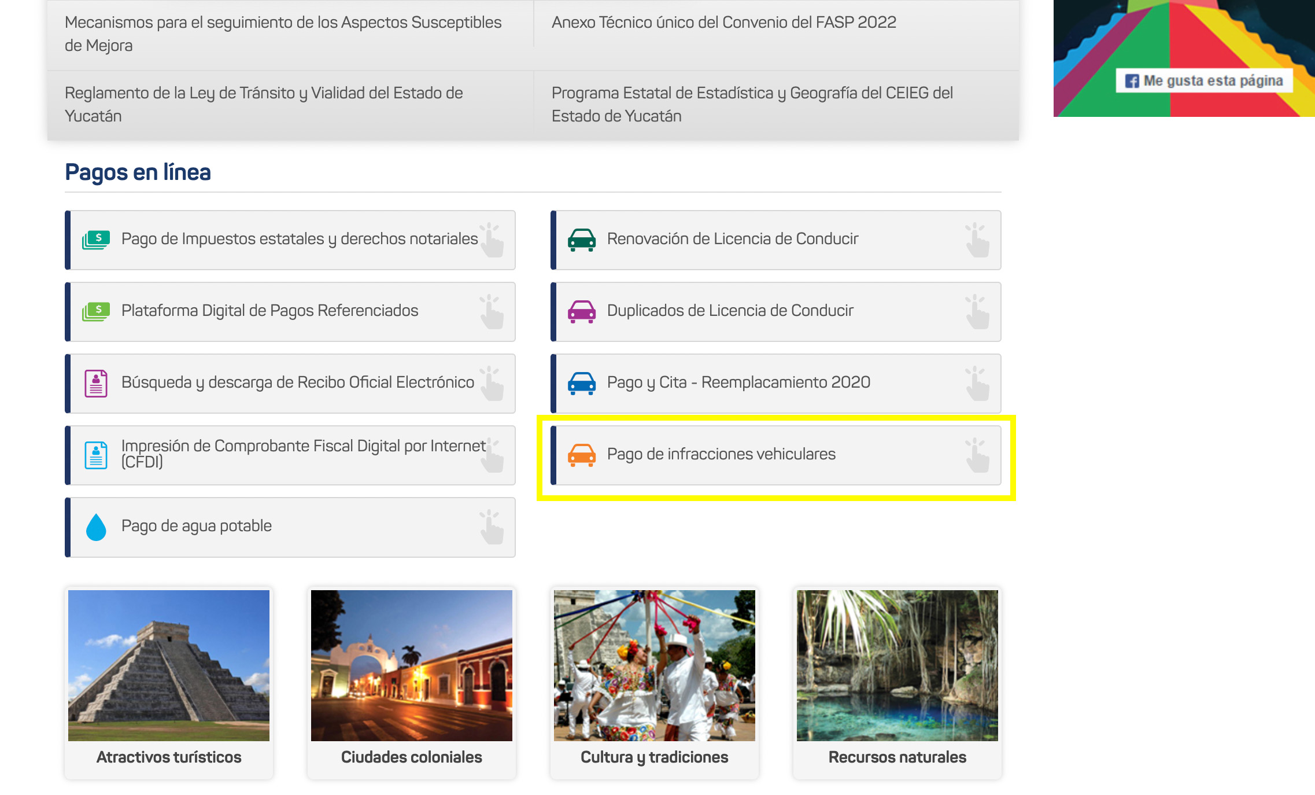
Task: Click the blue car icon for Reemplacamiento 2020
Action: (x=582, y=383)
